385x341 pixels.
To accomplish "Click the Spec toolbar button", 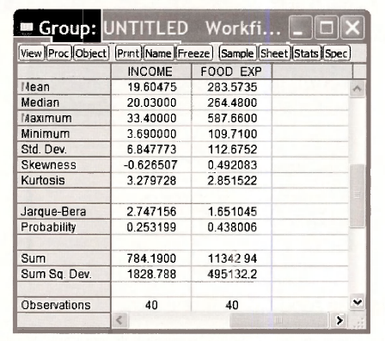I will (x=337, y=53).
